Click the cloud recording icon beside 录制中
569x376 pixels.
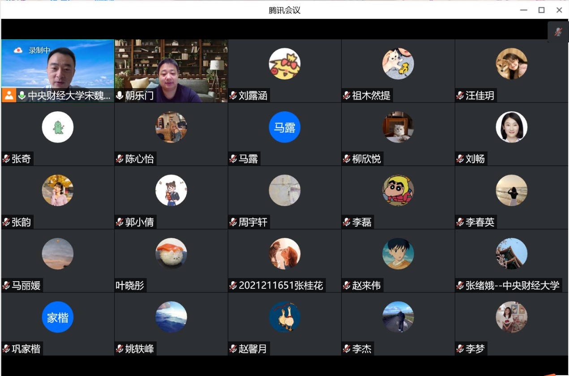(18, 50)
